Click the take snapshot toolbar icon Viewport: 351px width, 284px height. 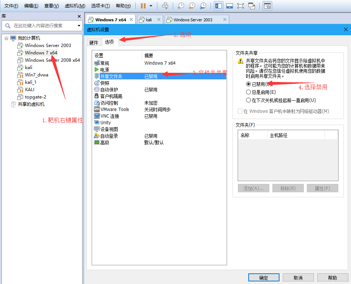181,6
